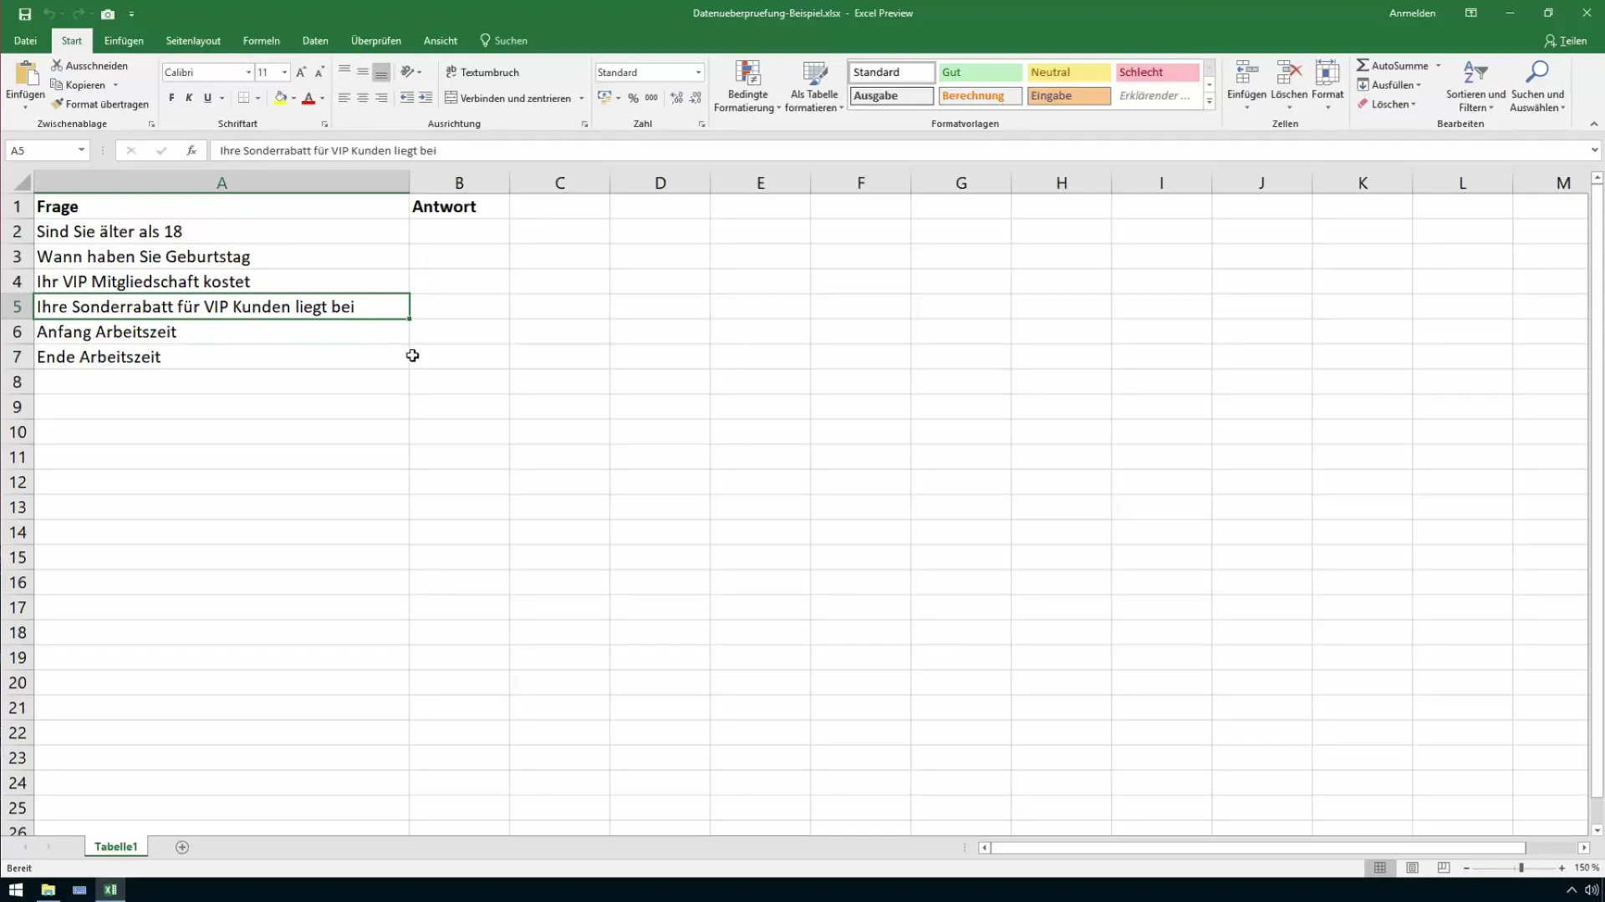Cut selection with Ausschneiden scissors
This screenshot has height=902, width=1605.
89,65
